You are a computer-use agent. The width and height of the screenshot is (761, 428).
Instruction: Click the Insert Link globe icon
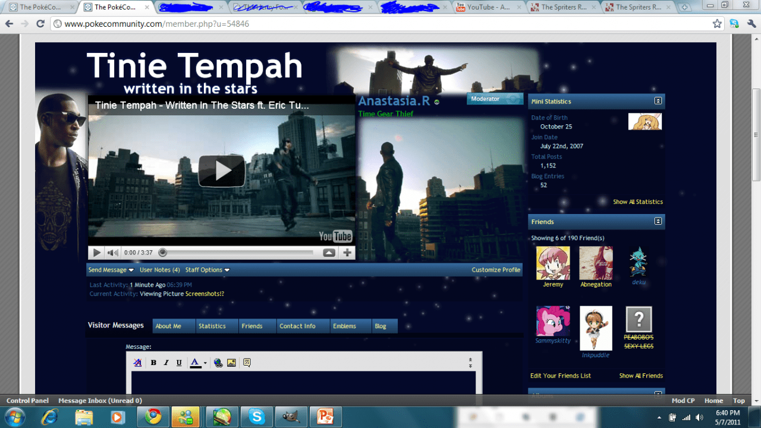(x=218, y=363)
